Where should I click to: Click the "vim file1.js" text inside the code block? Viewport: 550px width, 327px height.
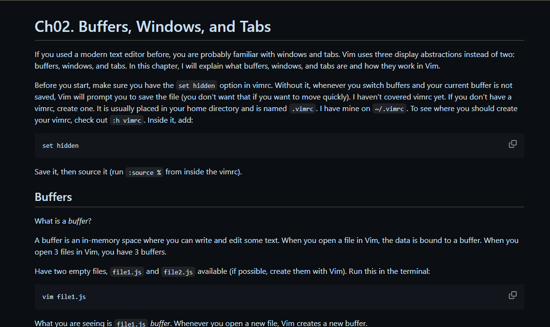64,297
